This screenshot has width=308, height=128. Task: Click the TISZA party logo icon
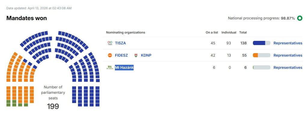pyautogui.click(x=110, y=43)
